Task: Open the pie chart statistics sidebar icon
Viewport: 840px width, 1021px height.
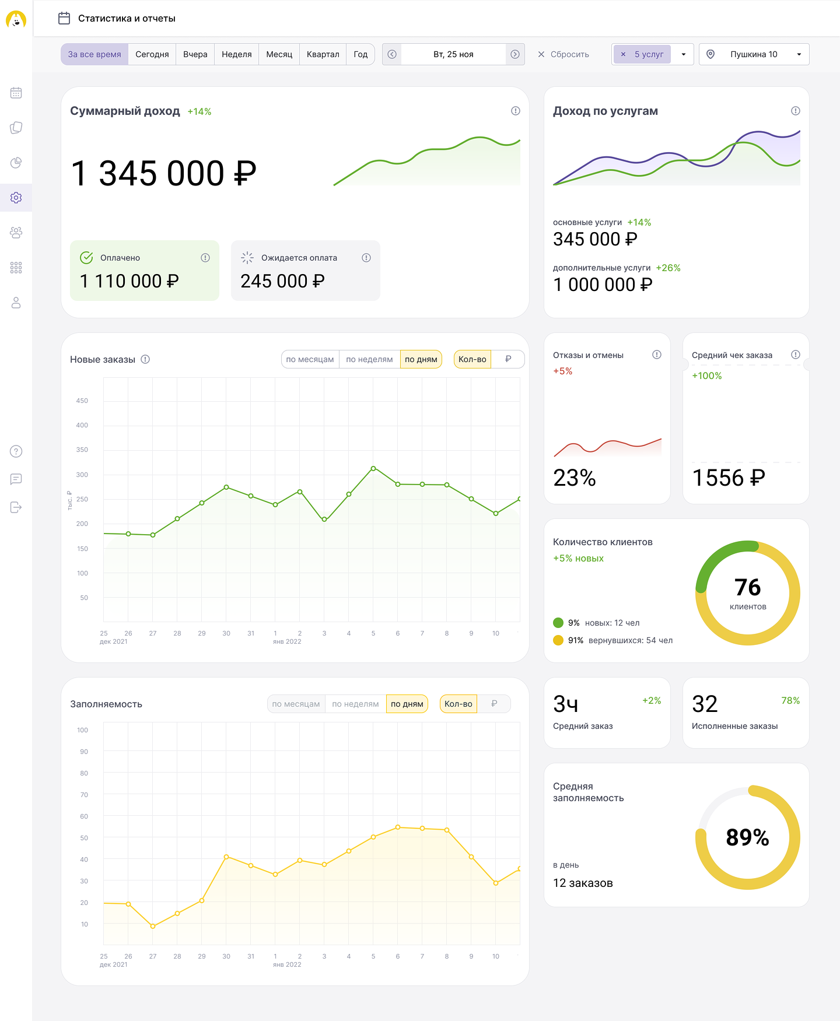Action: [16, 163]
